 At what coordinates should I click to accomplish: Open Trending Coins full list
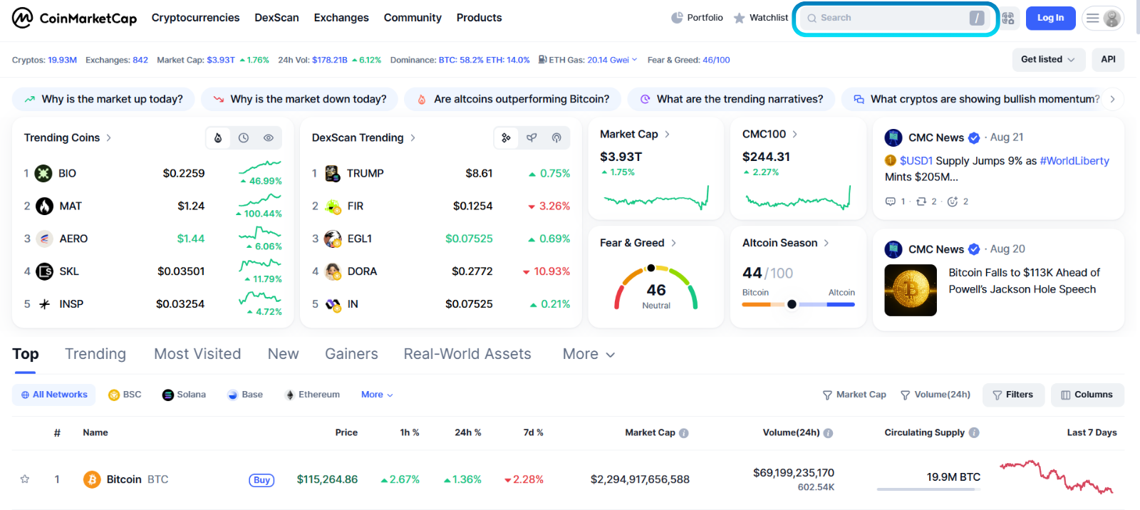point(68,137)
